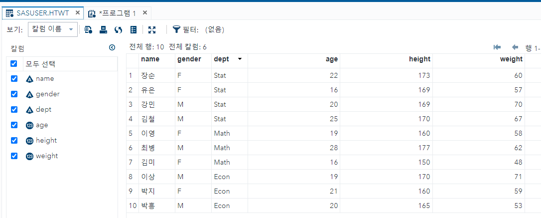541x218 pixels.
Task: Toggle the 모두 선택 checkbox
Action: point(14,64)
